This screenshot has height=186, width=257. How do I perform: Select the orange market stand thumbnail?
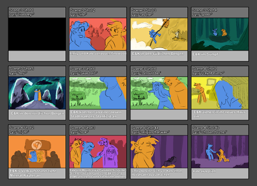pos(37,152)
